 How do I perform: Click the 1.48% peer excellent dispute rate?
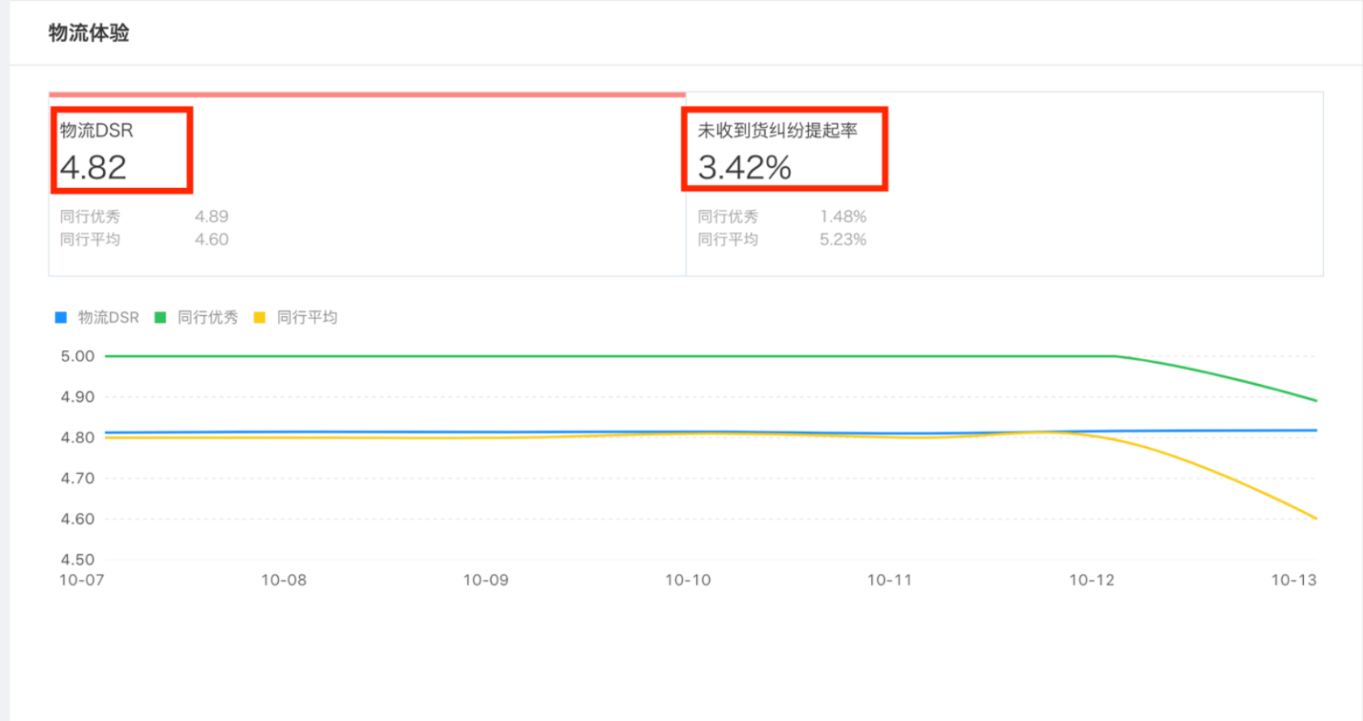coord(843,216)
